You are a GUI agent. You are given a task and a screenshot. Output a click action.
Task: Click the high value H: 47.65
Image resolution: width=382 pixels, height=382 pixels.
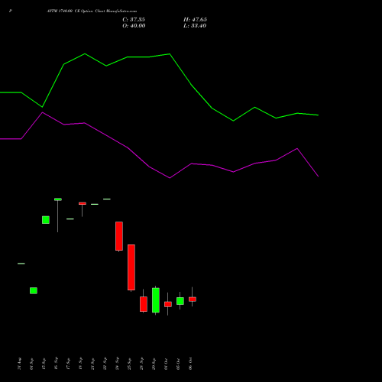point(195,20)
